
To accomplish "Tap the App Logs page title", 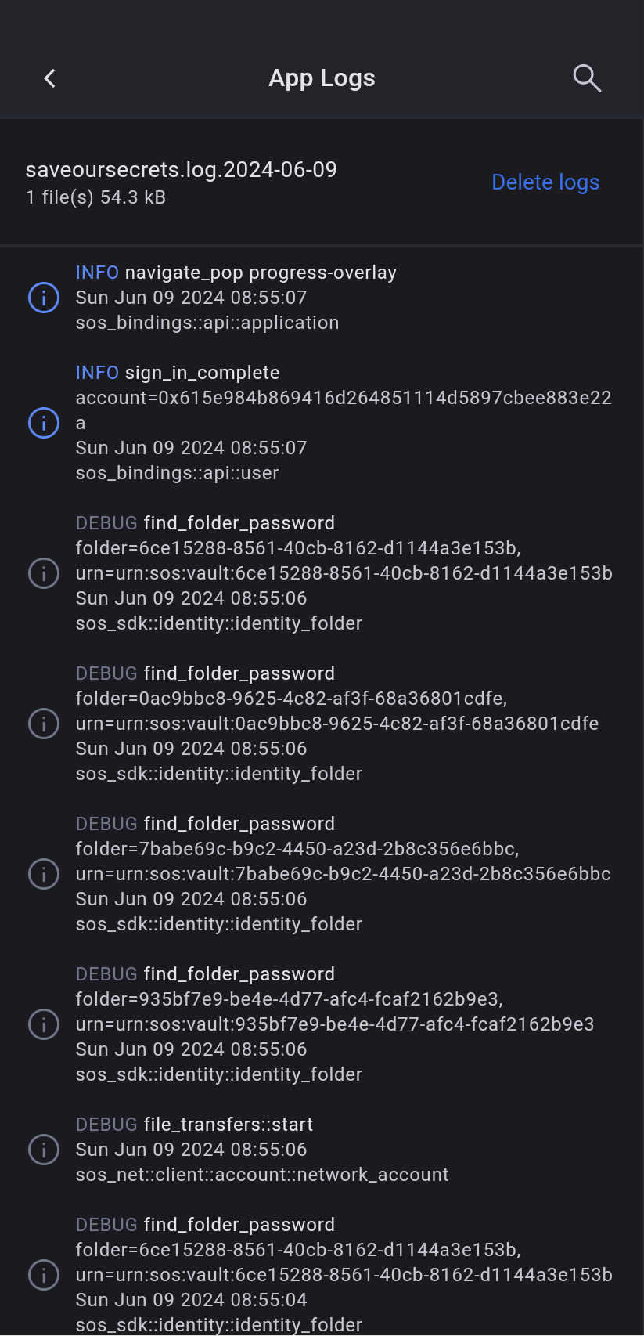I will point(322,78).
